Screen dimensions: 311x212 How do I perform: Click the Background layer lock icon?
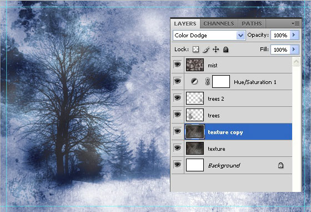tap(280, 165)
